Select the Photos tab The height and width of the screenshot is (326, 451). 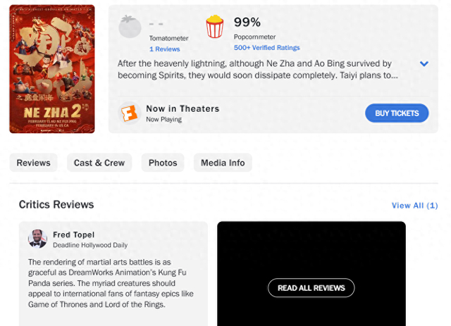coord(163,163)
